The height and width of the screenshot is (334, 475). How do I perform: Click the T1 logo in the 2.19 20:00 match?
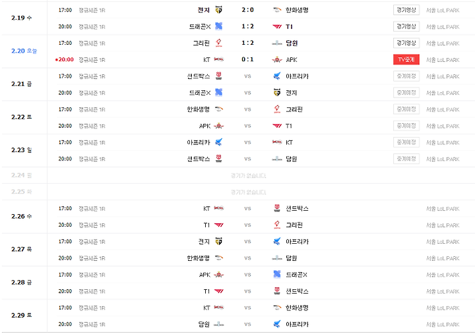[277, 26]
